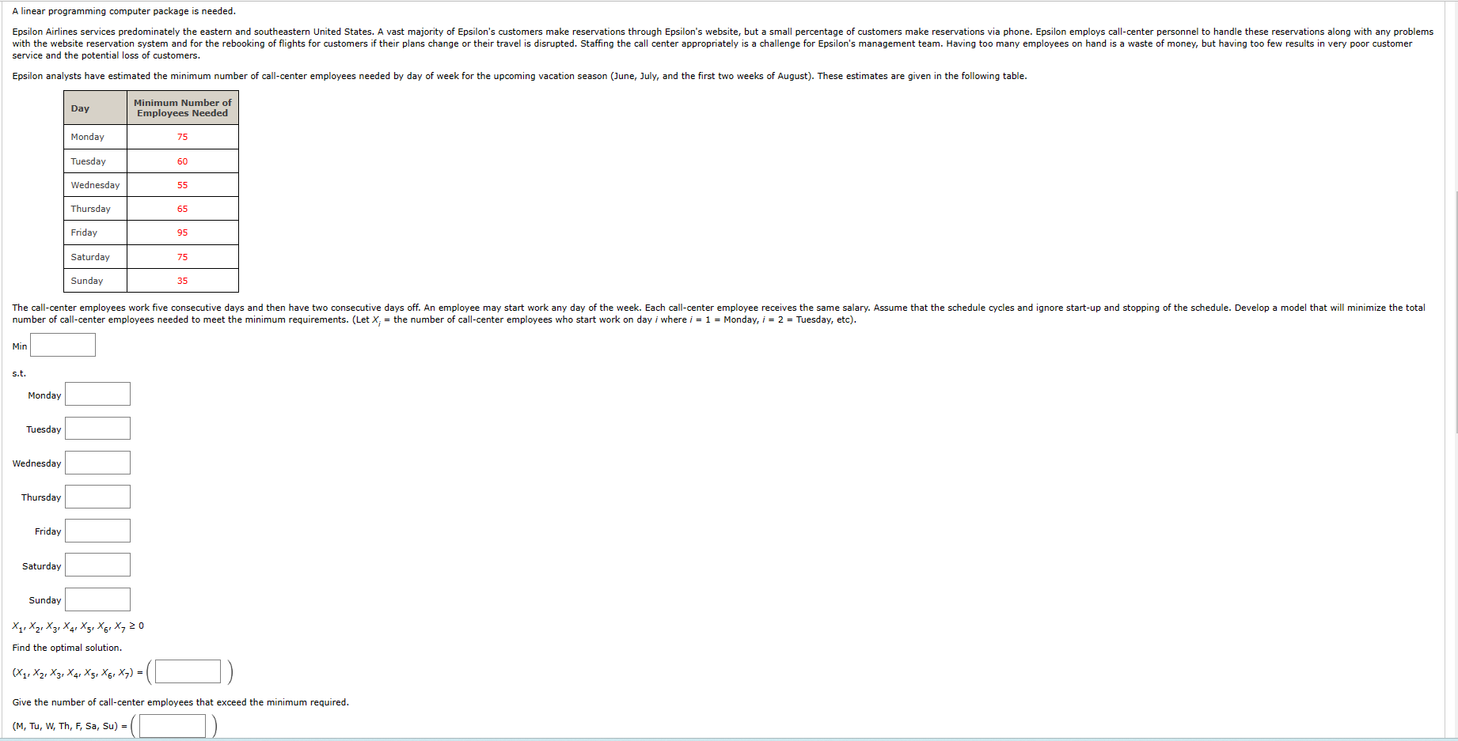Click the Tuesday value 60 table cell
This screenshot has width=1458, height=741.
tap(183, 161)
